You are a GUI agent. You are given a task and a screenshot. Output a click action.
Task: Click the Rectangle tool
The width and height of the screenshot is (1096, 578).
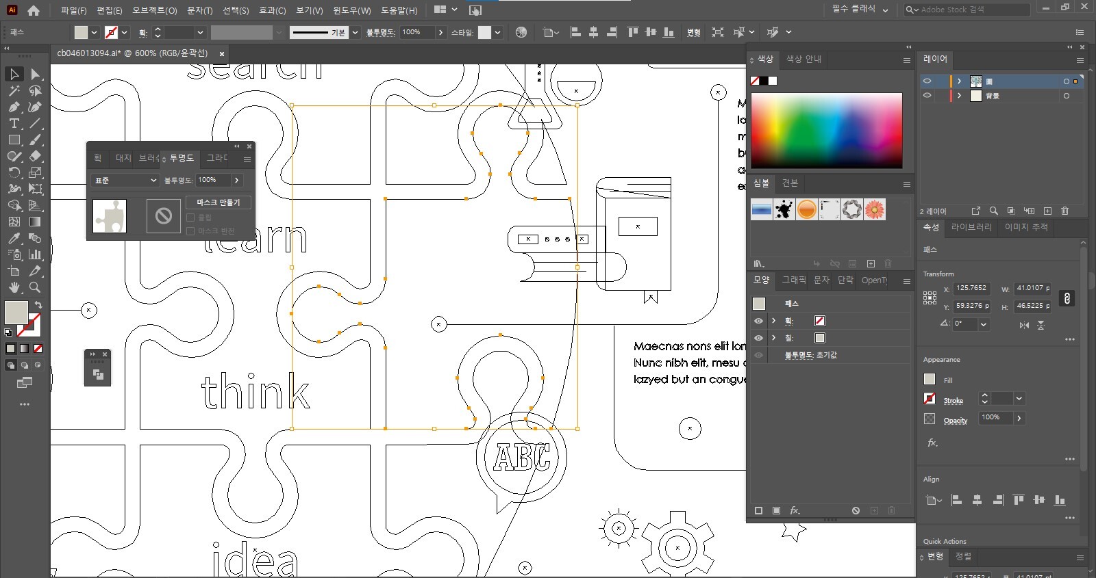point(14,140)
